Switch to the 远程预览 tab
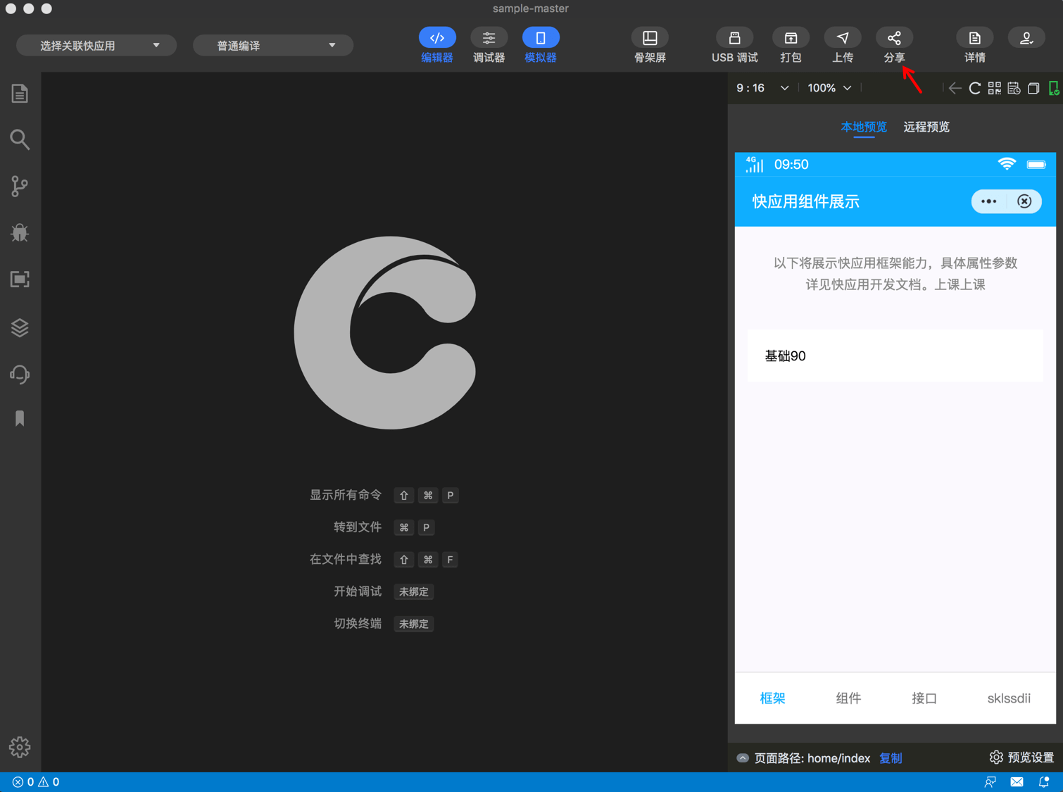The width and height of the screenshot is (1063, 792). pos(926,127)
